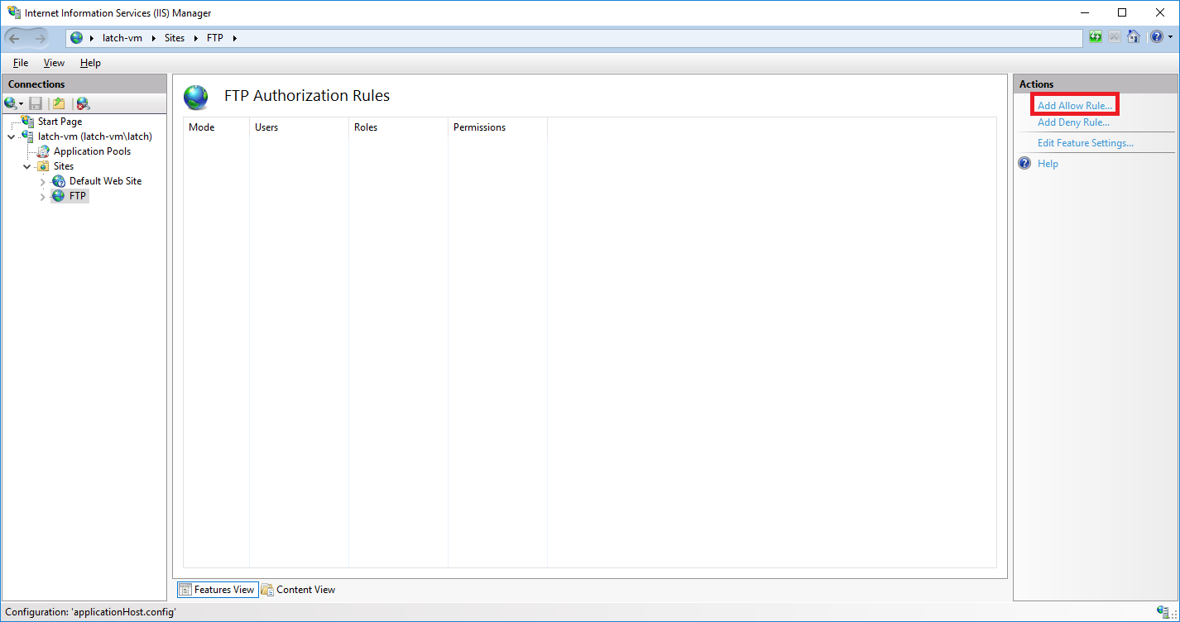The height and width of the screenshot is (622, 1180).
Task: Select Default Web Site in the tree
Action: 105,181
